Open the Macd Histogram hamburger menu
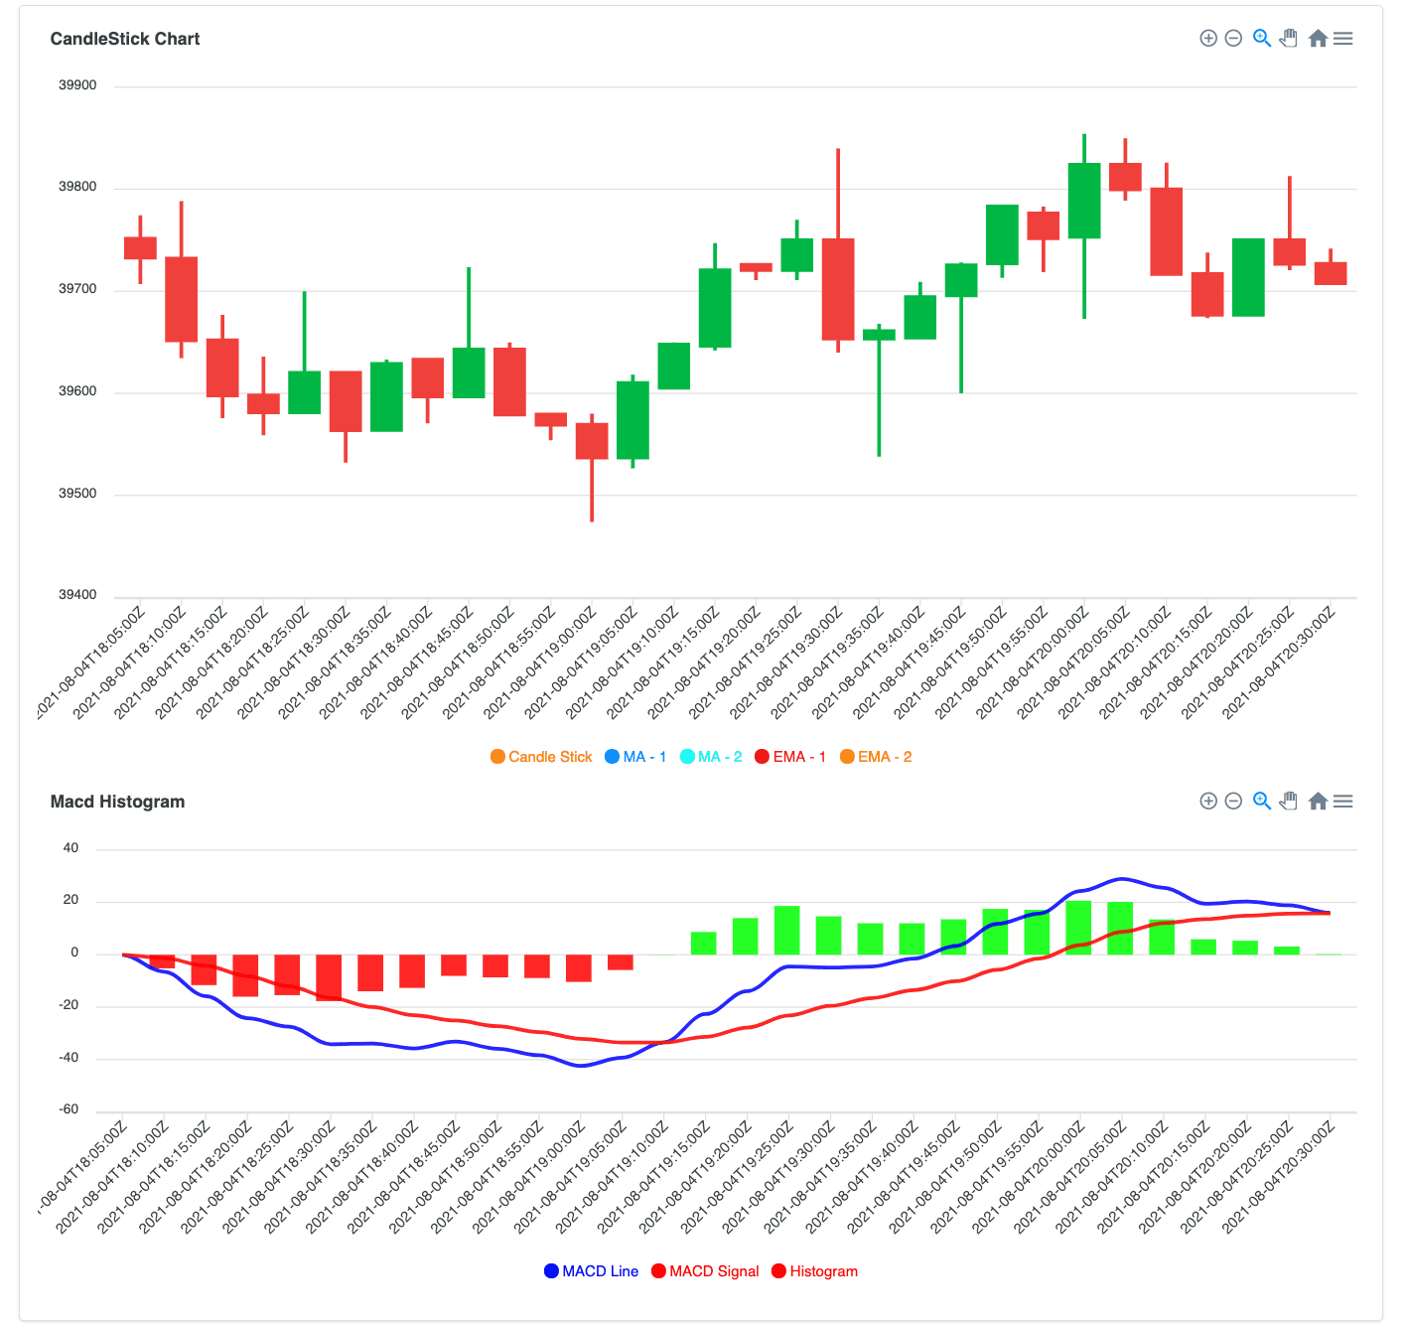Image resolution: width=1406 pixels, height=1326 pixels. 1343,802
